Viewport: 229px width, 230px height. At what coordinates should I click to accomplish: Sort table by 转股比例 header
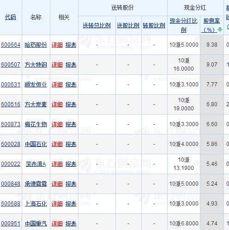pos(154,25)
